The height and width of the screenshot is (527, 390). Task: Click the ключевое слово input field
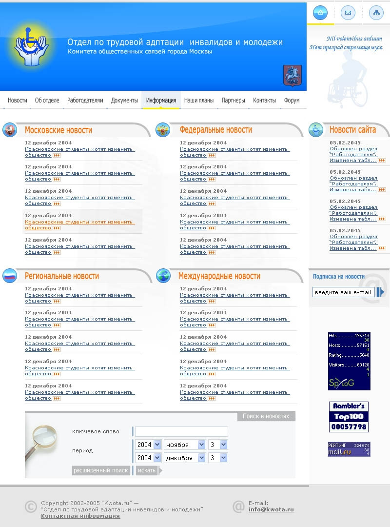click(x=181, y=431)
